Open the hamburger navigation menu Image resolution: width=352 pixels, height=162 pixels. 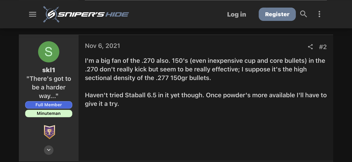click(32, 14)
